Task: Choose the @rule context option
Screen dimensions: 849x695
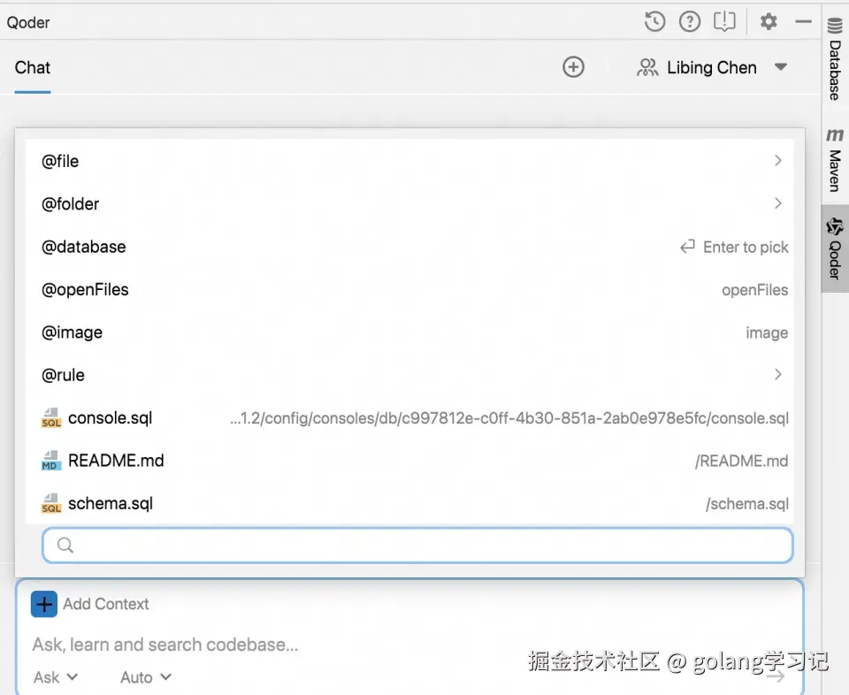Action: point(409,375)
